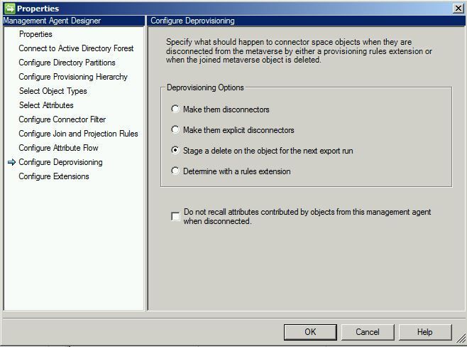Open the Configure Extensions page
467x347 pixels.
pyautogui.click(x=54, y=176)
